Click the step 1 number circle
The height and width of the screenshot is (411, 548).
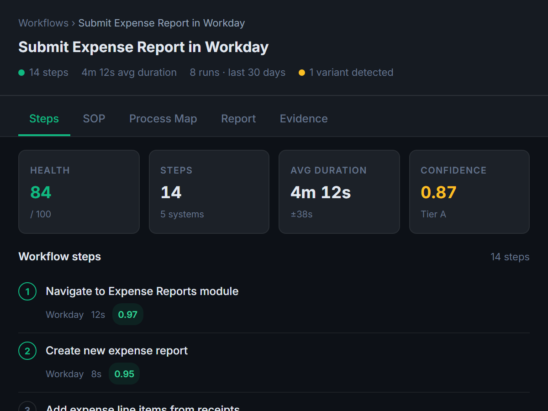tap(27, 291)
